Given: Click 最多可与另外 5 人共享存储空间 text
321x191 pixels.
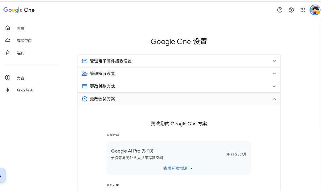Looking at the screenshot, I should point(137,158).
